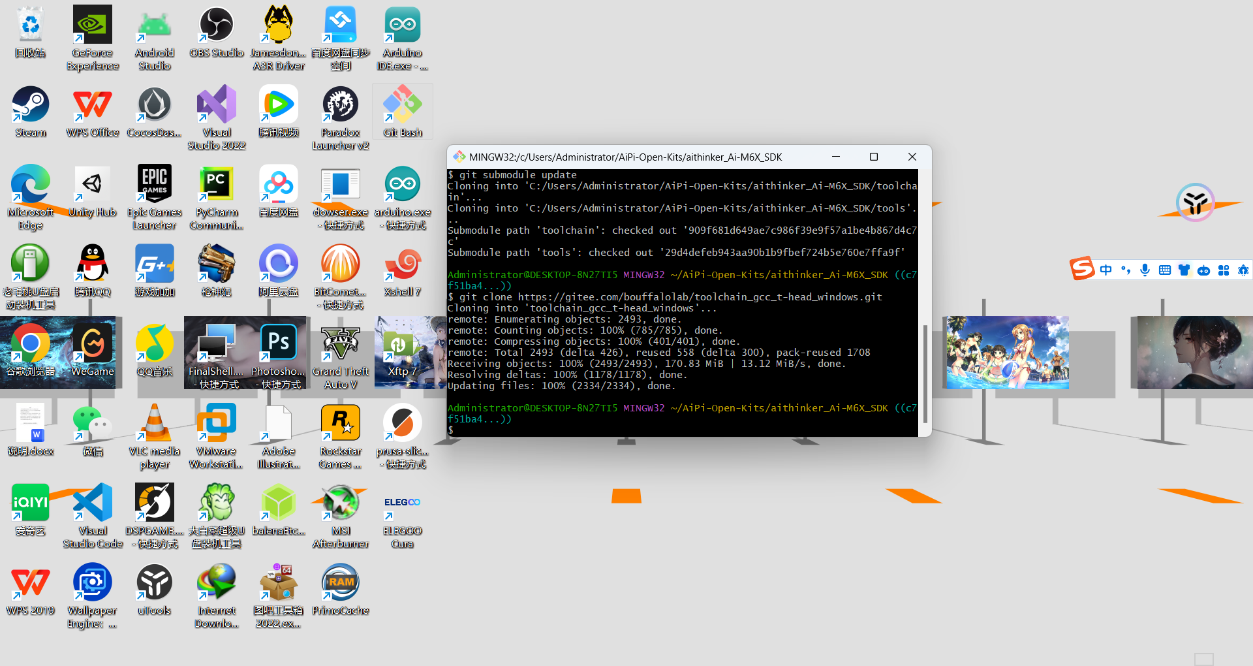Image resolution: width=1253 pixels, height=666 pixels.
Task: Launch Unity Hub
Action: click(x=93, y=191)
